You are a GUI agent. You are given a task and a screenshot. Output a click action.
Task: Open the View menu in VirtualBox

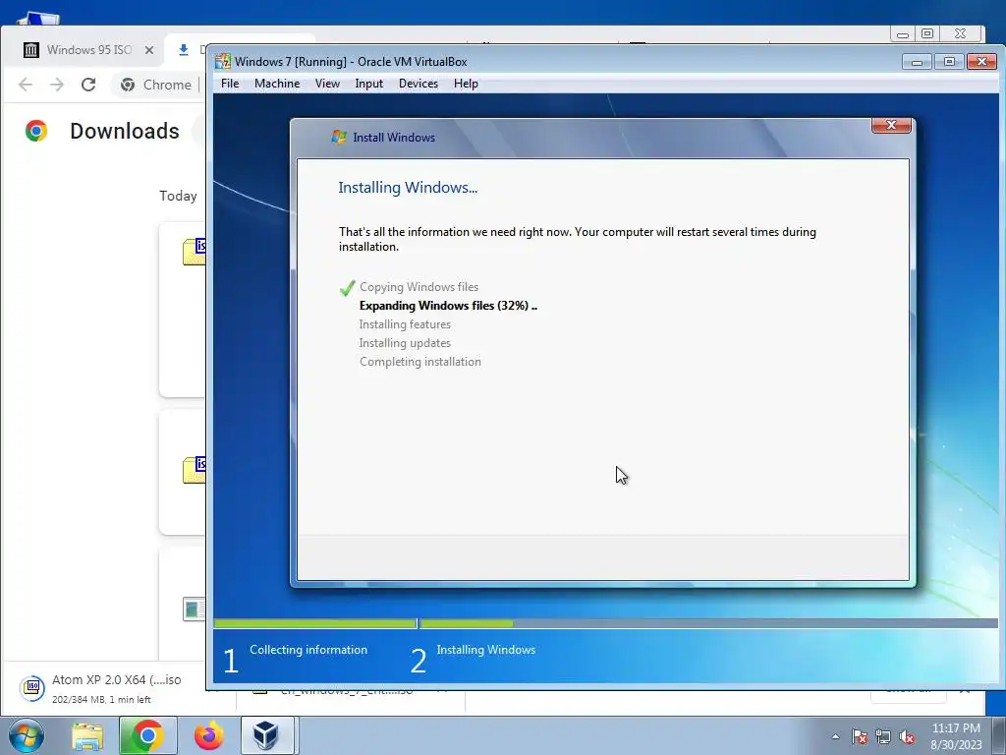tap(327, 84)
